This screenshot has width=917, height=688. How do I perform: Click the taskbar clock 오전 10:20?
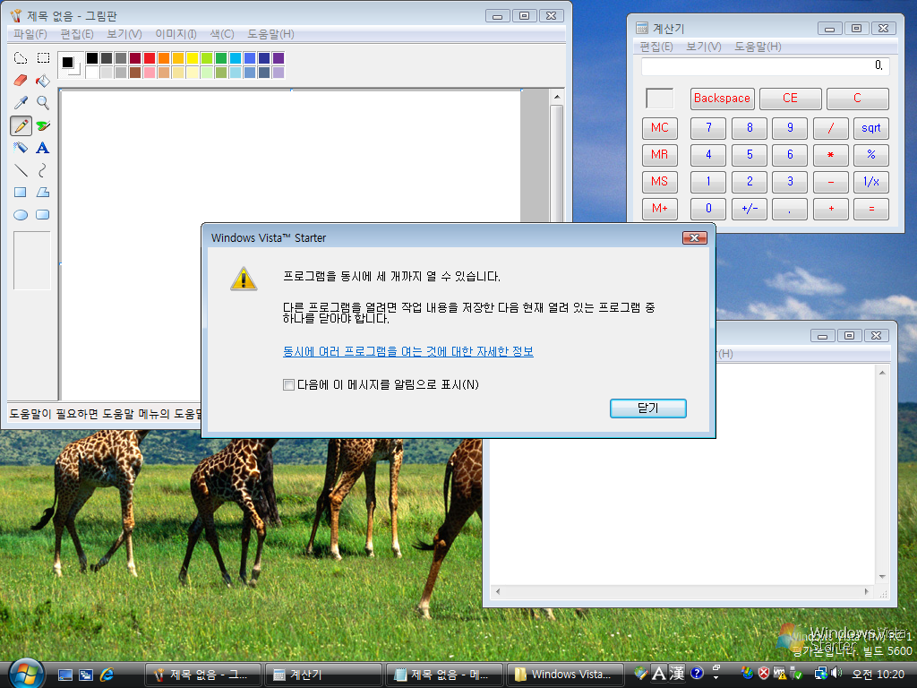coord(878,674)
